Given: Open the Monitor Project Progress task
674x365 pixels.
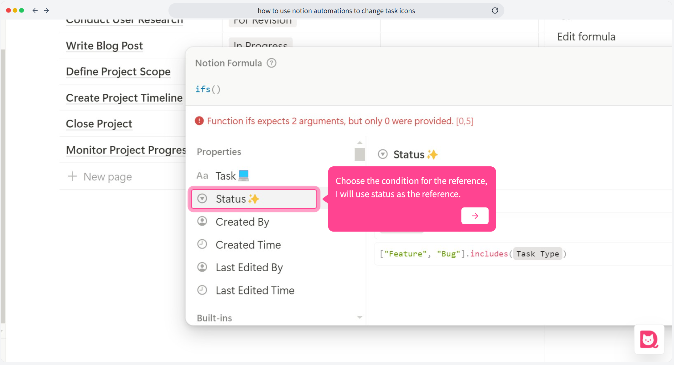Looking at the screenshot, I should tap(126, 150).
